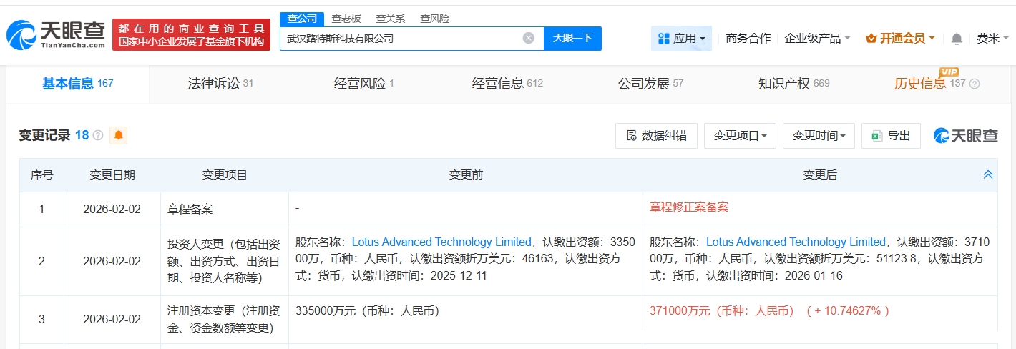This screenshot has height=349, width=1016.
Task: Export records with the 导出 button
Action: pos(891,136)
